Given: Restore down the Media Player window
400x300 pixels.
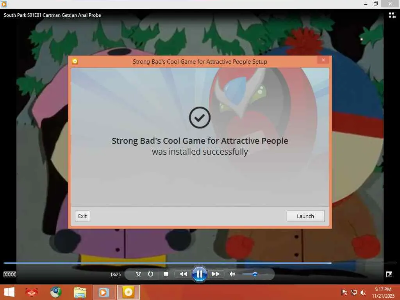Looking at the screenshot, I should [375, 4].
